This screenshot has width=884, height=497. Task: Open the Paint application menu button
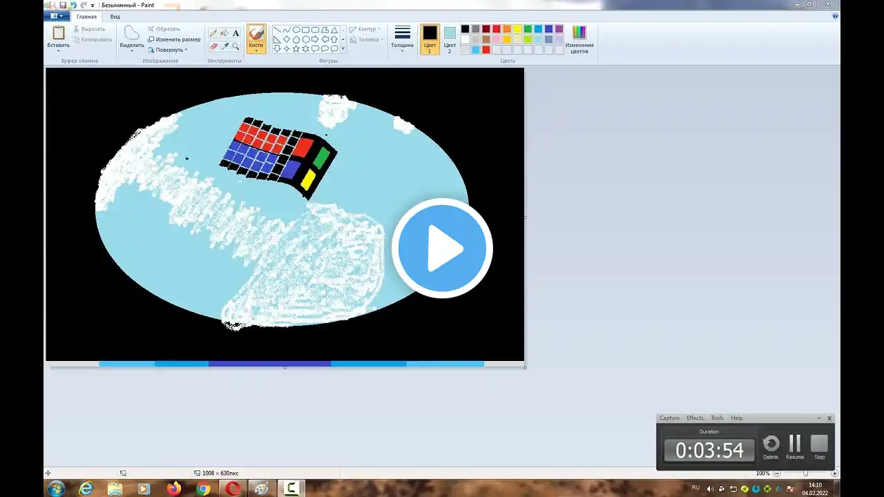(x=57, y=16)
